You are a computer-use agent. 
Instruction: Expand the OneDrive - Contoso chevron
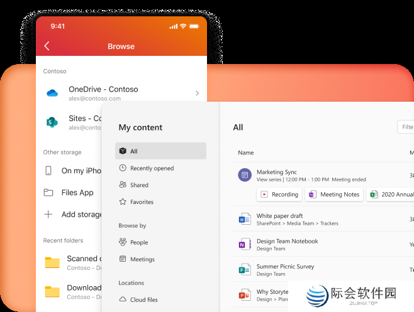(197, 94)
